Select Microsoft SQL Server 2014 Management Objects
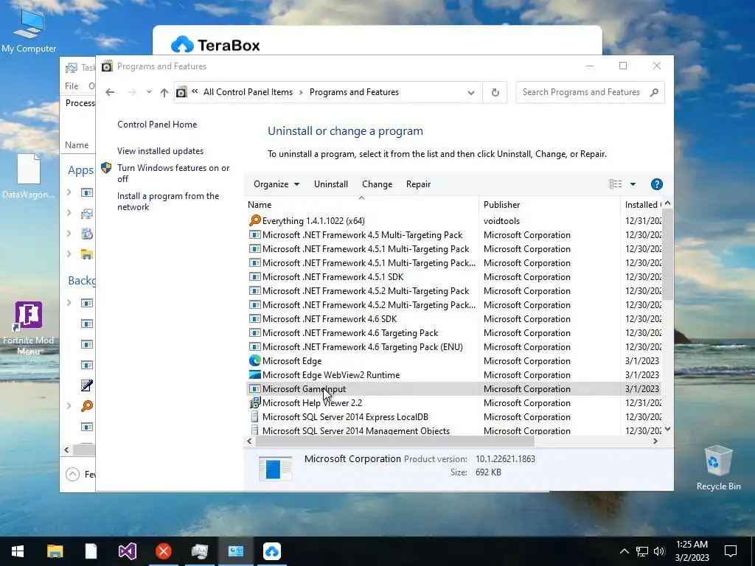This screenshot has width=755, height=566. [453, 430]
